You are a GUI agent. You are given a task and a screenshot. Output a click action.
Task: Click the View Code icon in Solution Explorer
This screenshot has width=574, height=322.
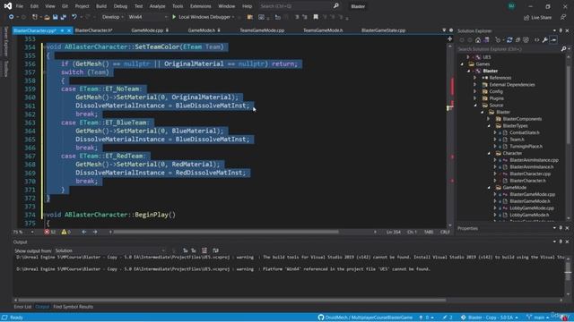click(x=536, y=39)
